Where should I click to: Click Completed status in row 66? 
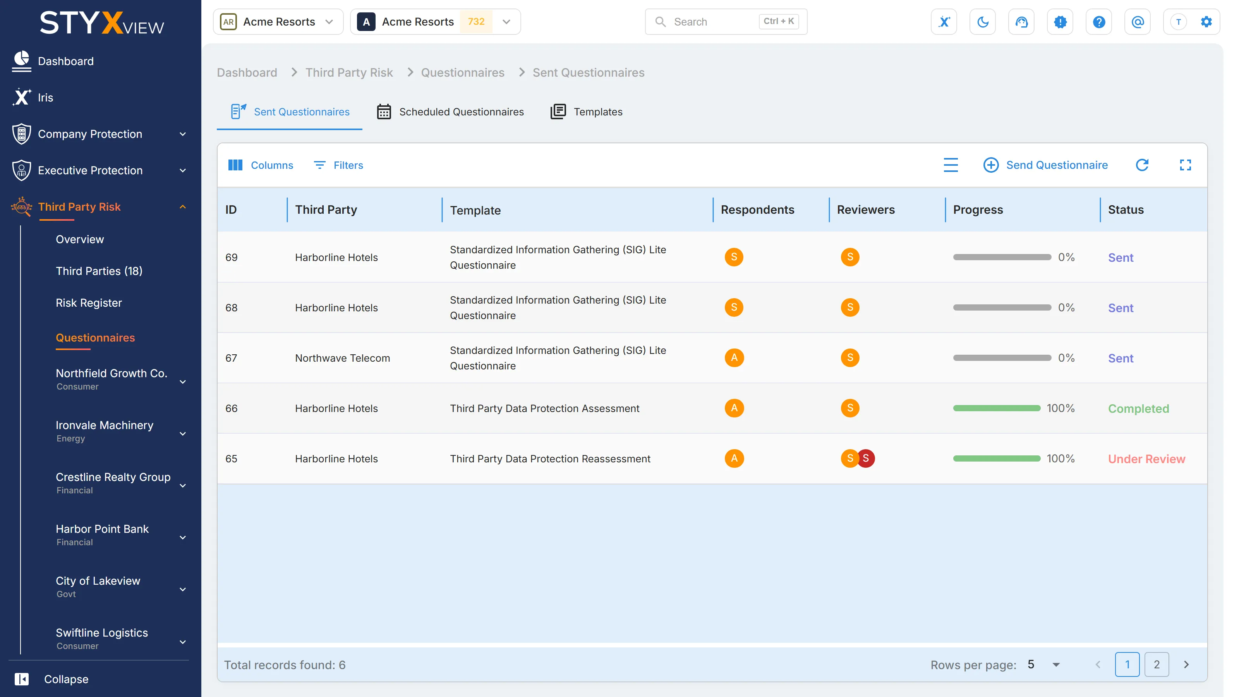coord(1138,409)
